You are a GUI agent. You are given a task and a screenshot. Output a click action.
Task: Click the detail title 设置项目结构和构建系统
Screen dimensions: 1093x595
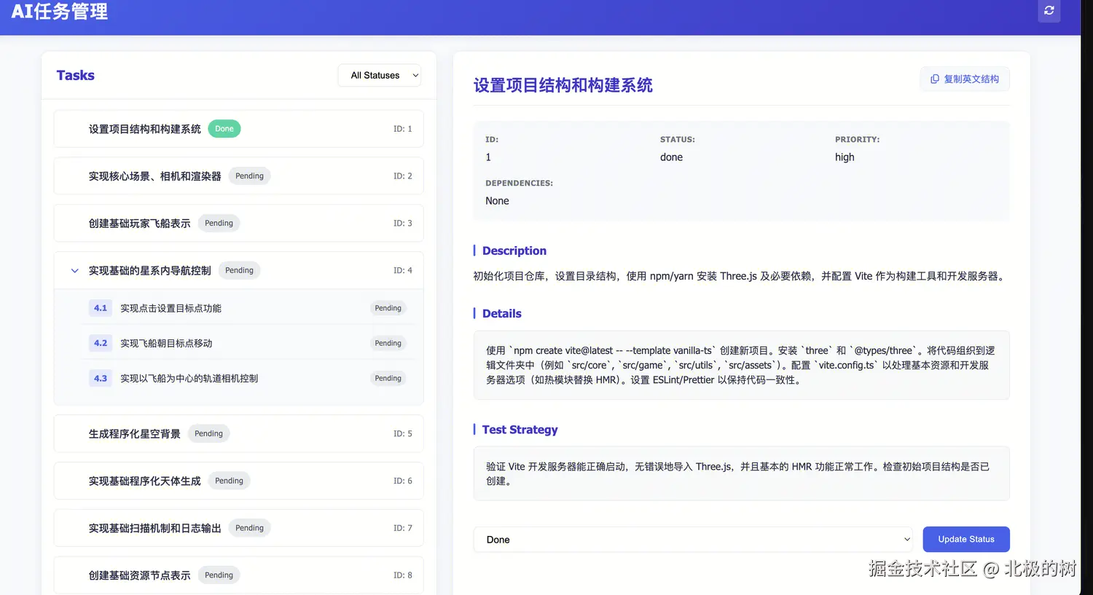(x=563, y=85)
